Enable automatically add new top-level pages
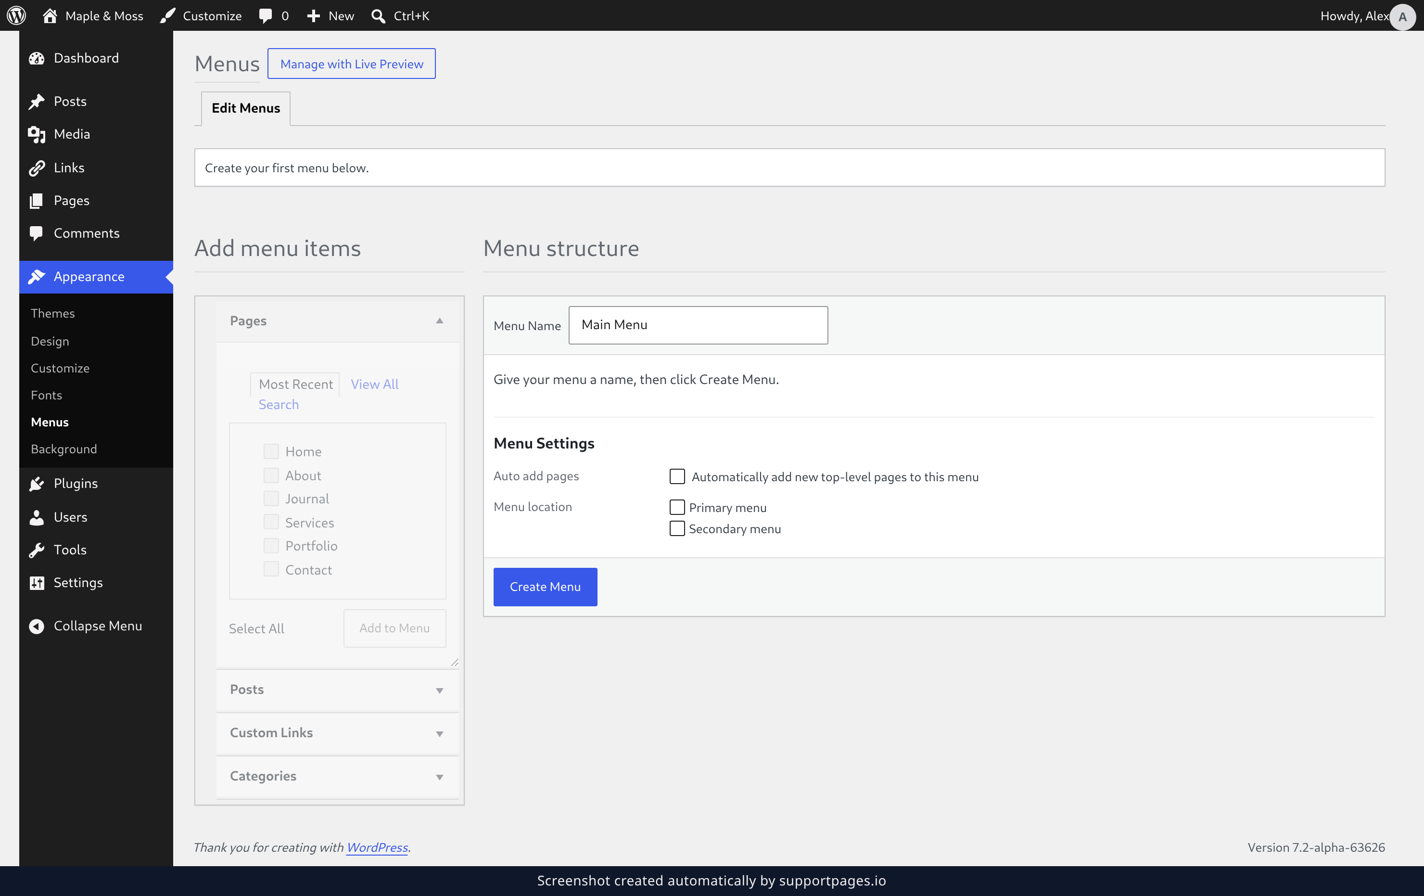Screen dimensions: 1424x896 click(677, 477)
